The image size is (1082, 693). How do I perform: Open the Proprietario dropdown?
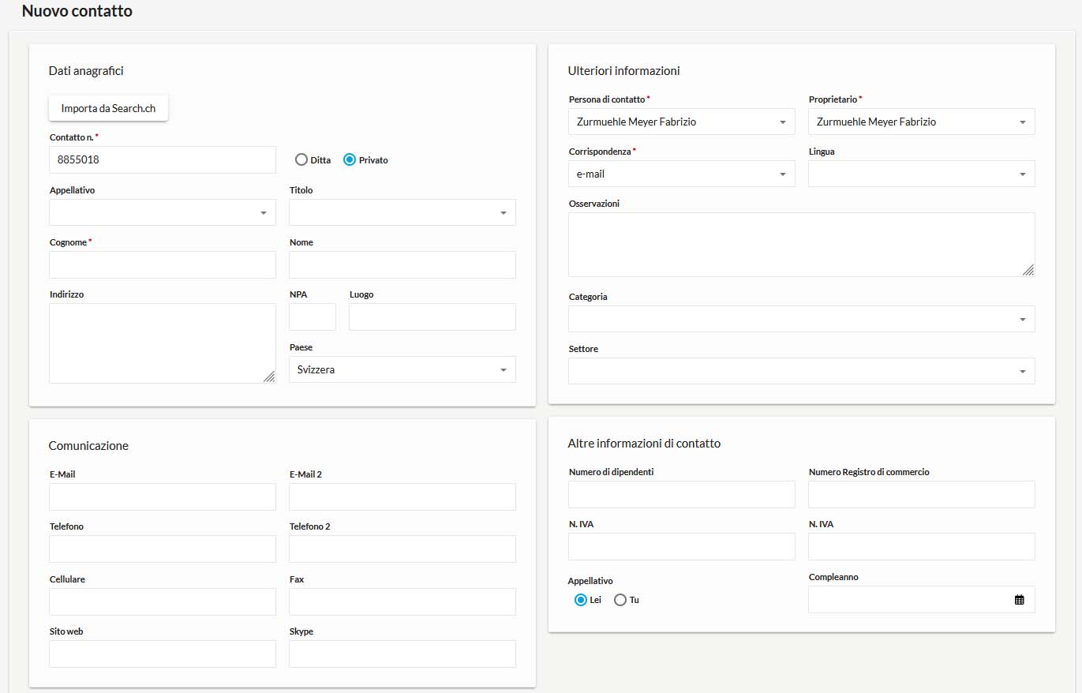(921, 122)
